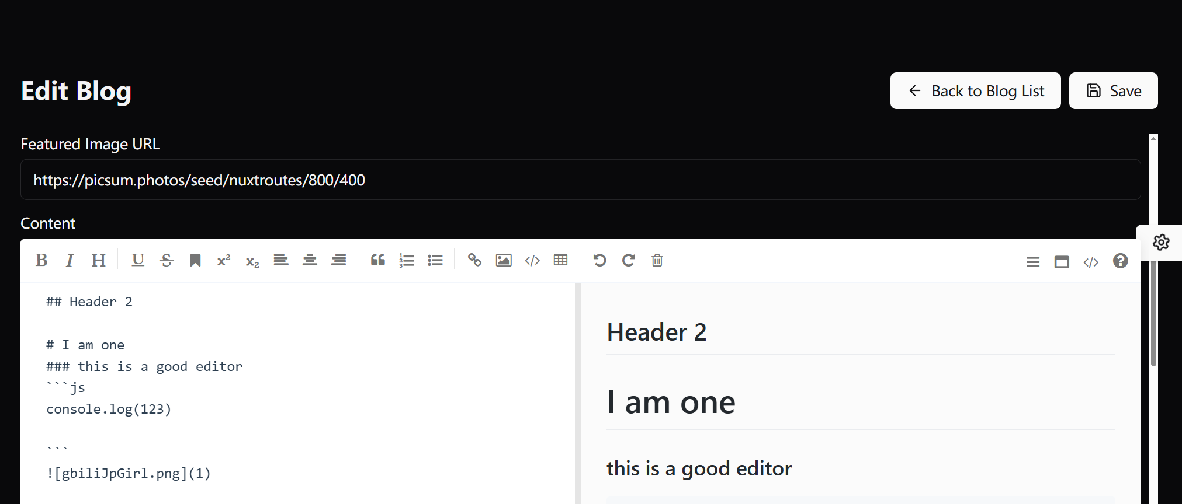Insert an ordered list

[x=407, y=260]
